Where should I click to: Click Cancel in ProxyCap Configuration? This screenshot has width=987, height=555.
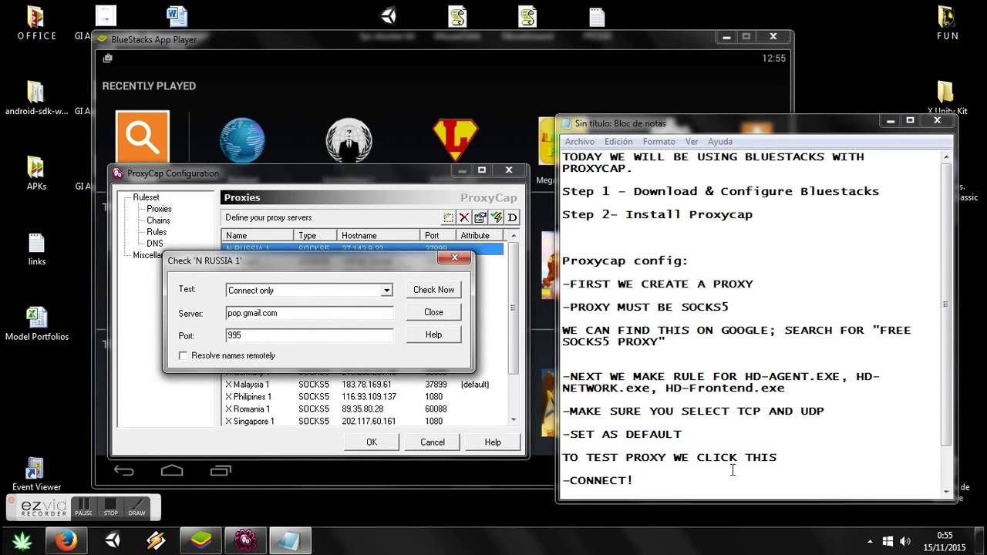[x=433, y=442]
